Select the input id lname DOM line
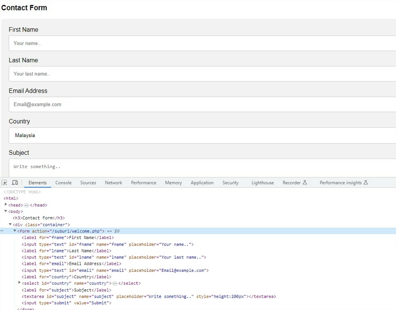 114,257
